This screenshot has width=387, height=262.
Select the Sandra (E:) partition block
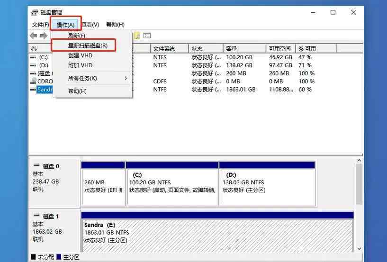217,233
